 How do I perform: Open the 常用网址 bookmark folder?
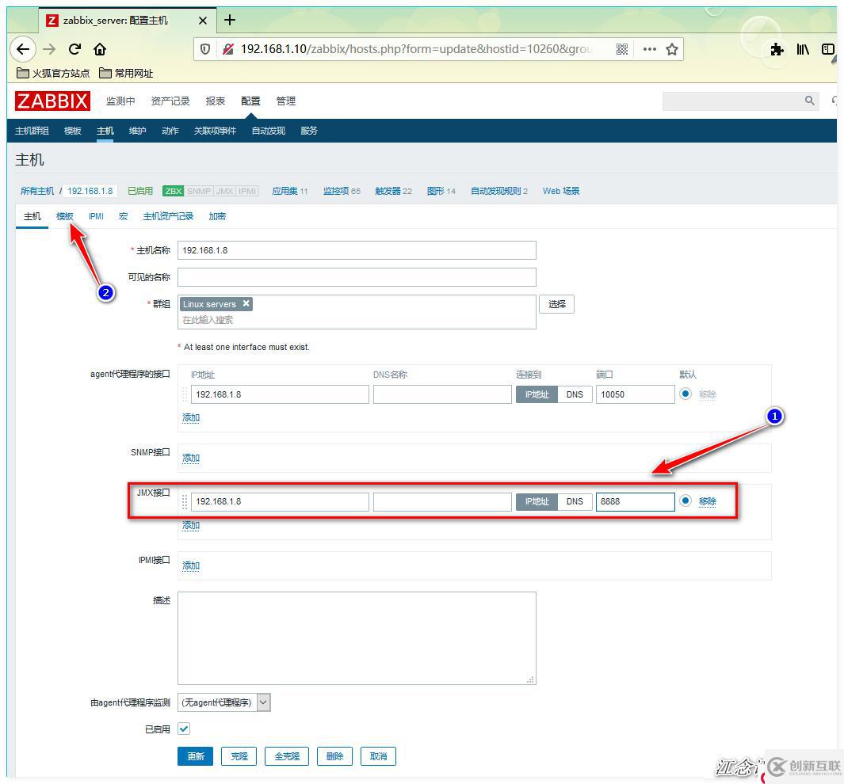127,73
